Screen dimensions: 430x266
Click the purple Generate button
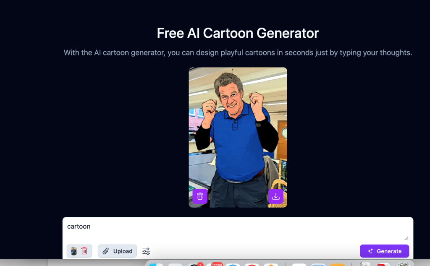coord(385,251)
